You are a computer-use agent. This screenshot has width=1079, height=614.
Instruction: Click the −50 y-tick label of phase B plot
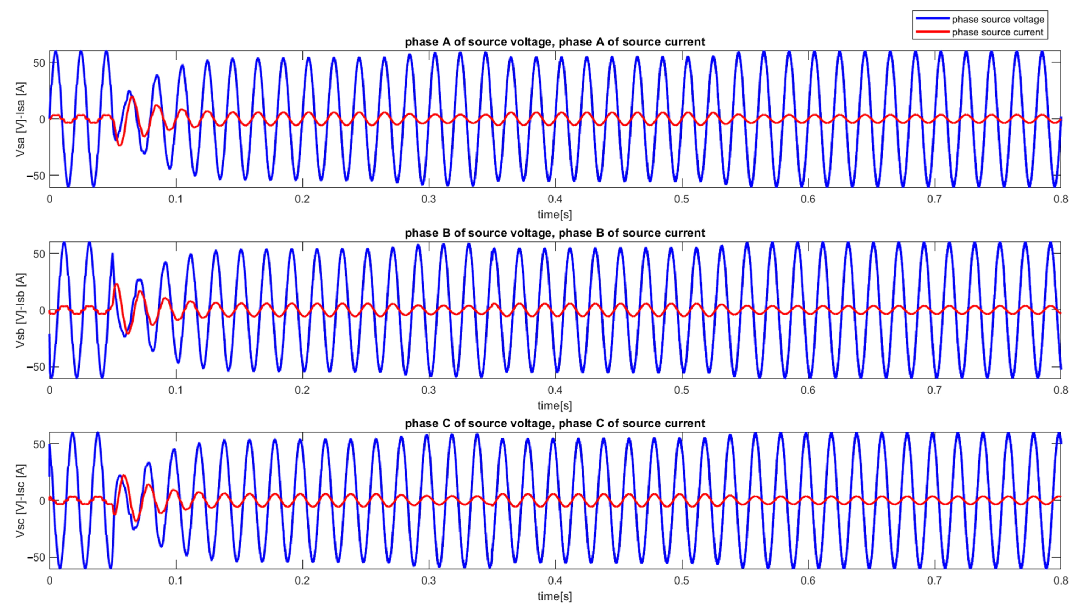[35, 367]
